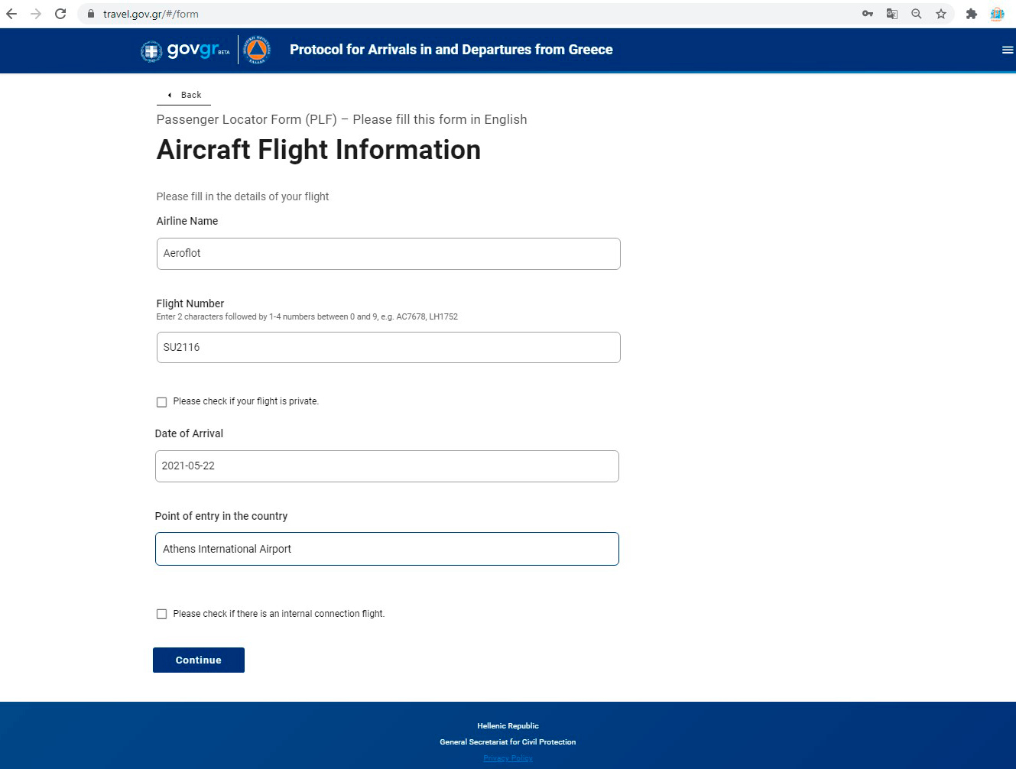Screen dimensions: 1016x769
Task: Check the internal connection flight checkbox
Action: tap(161, 614)
